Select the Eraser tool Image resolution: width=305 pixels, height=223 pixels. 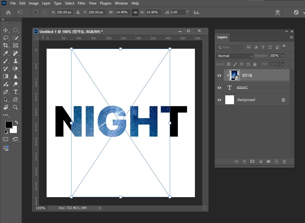pos(15,69)
